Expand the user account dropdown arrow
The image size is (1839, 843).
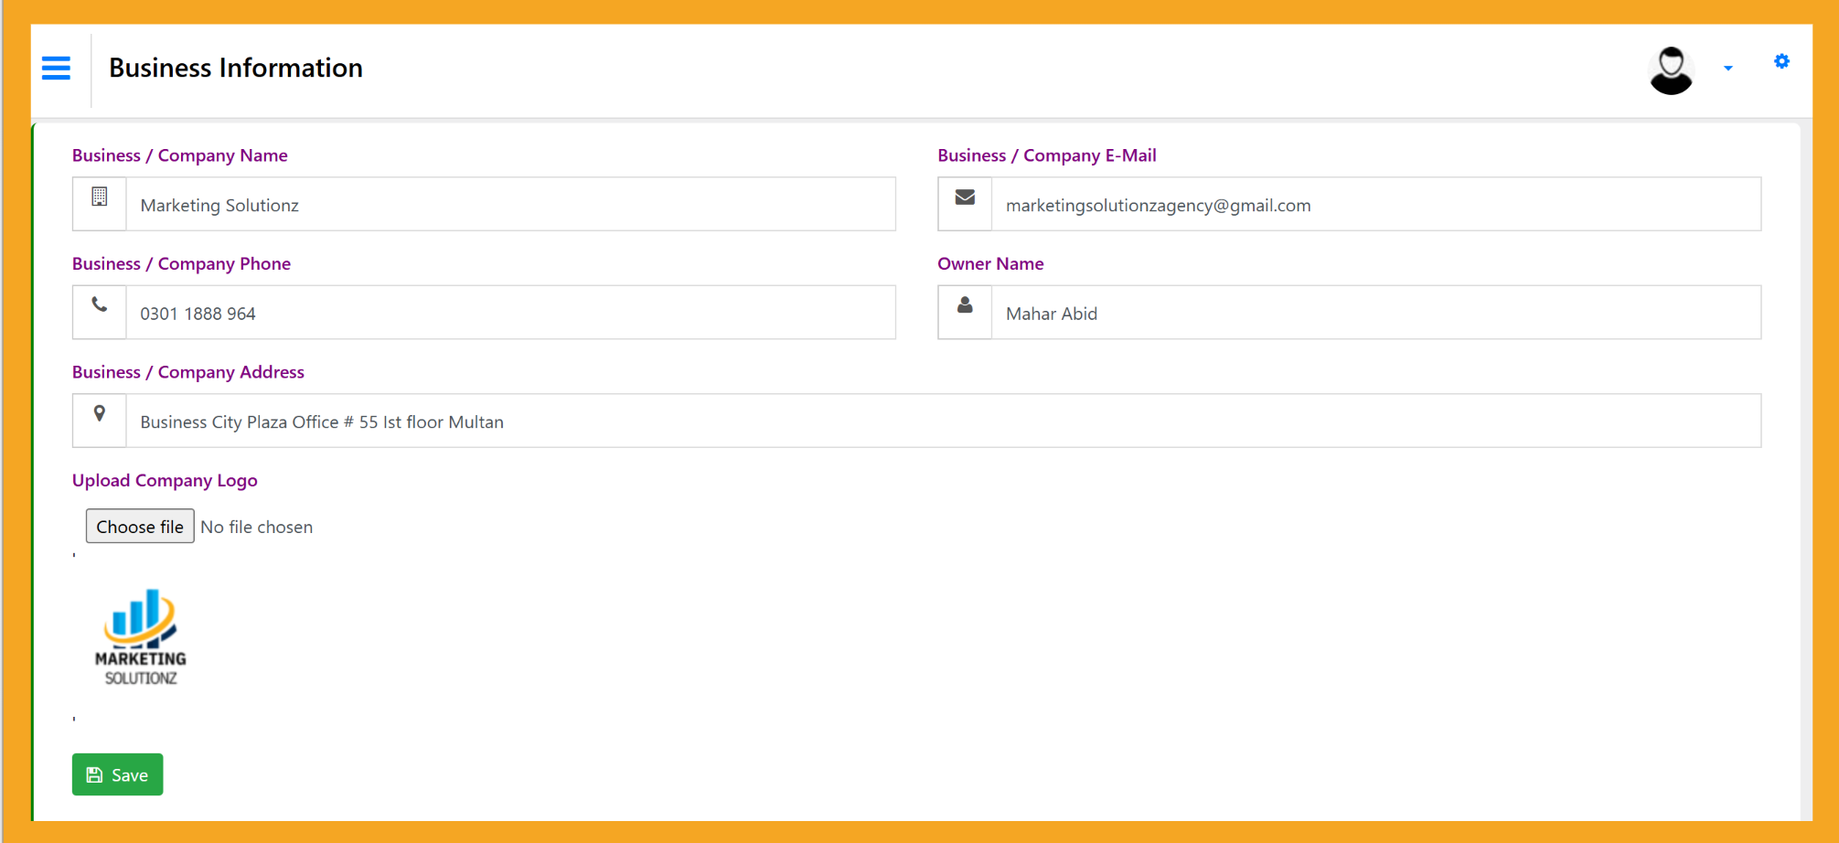(x=1727, y=69)
